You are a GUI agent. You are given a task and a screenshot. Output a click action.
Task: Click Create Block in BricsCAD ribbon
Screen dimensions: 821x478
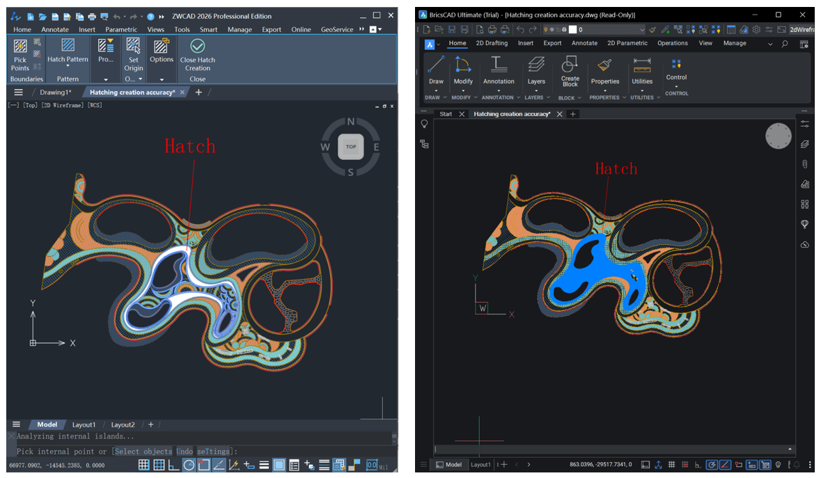570,71
